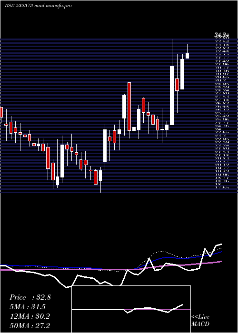Click inside the MACD inset chart box

(x=131, y=309)
